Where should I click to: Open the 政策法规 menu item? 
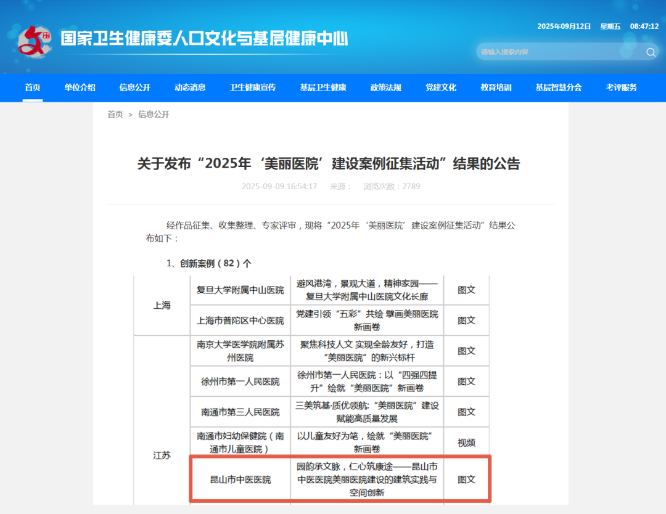tap(386, 88)
